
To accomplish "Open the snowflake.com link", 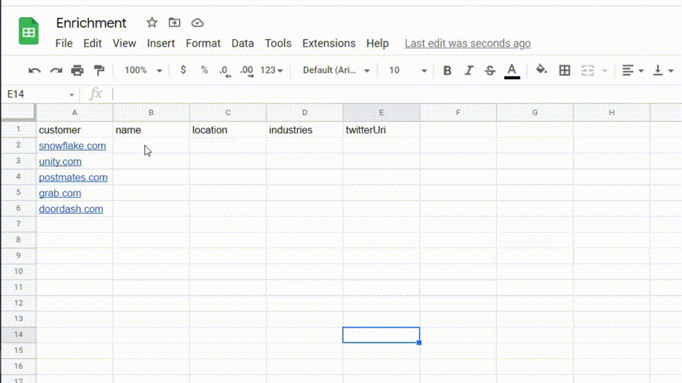I will click(x=72, y=146).
